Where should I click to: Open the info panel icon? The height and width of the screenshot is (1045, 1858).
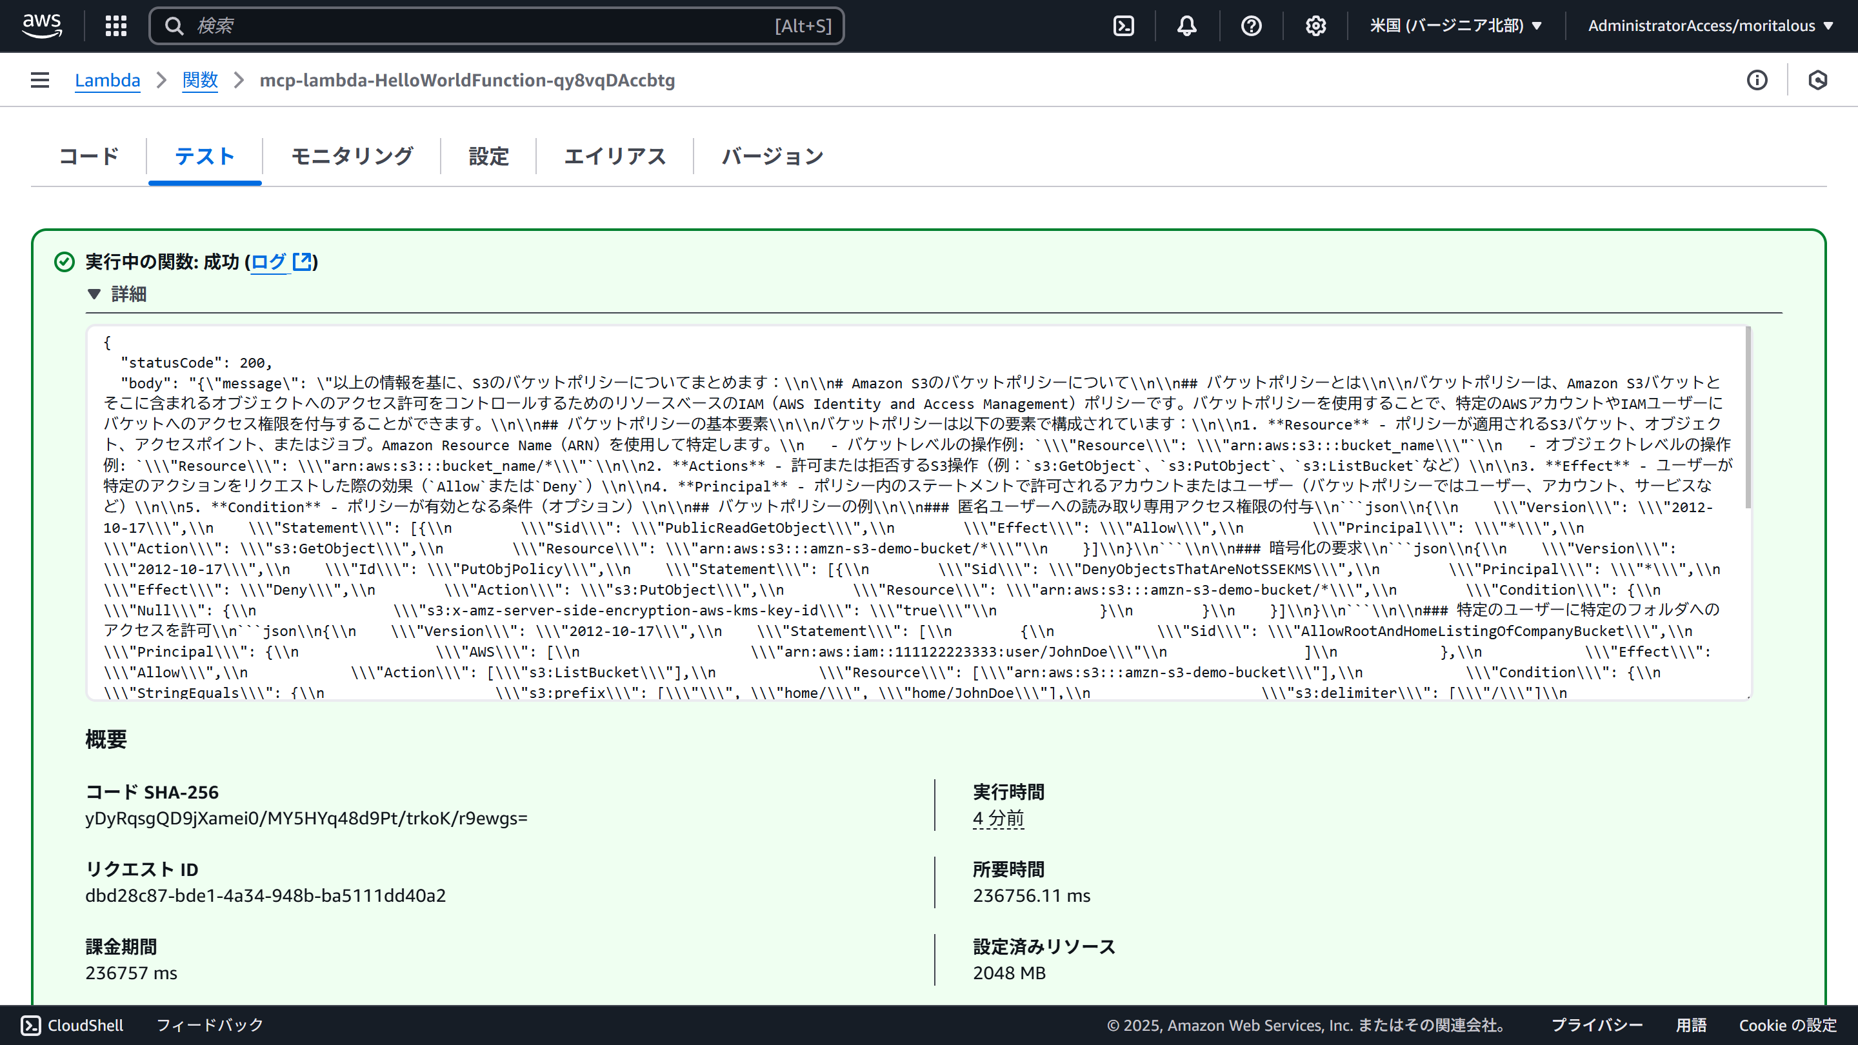point(1757,80)
